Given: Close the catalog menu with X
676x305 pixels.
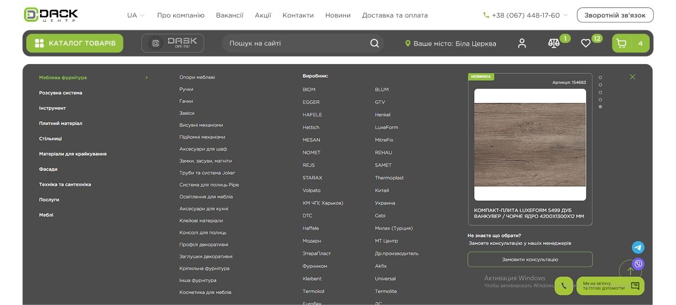Looking at the screenshot, I should tap(632, 77).
